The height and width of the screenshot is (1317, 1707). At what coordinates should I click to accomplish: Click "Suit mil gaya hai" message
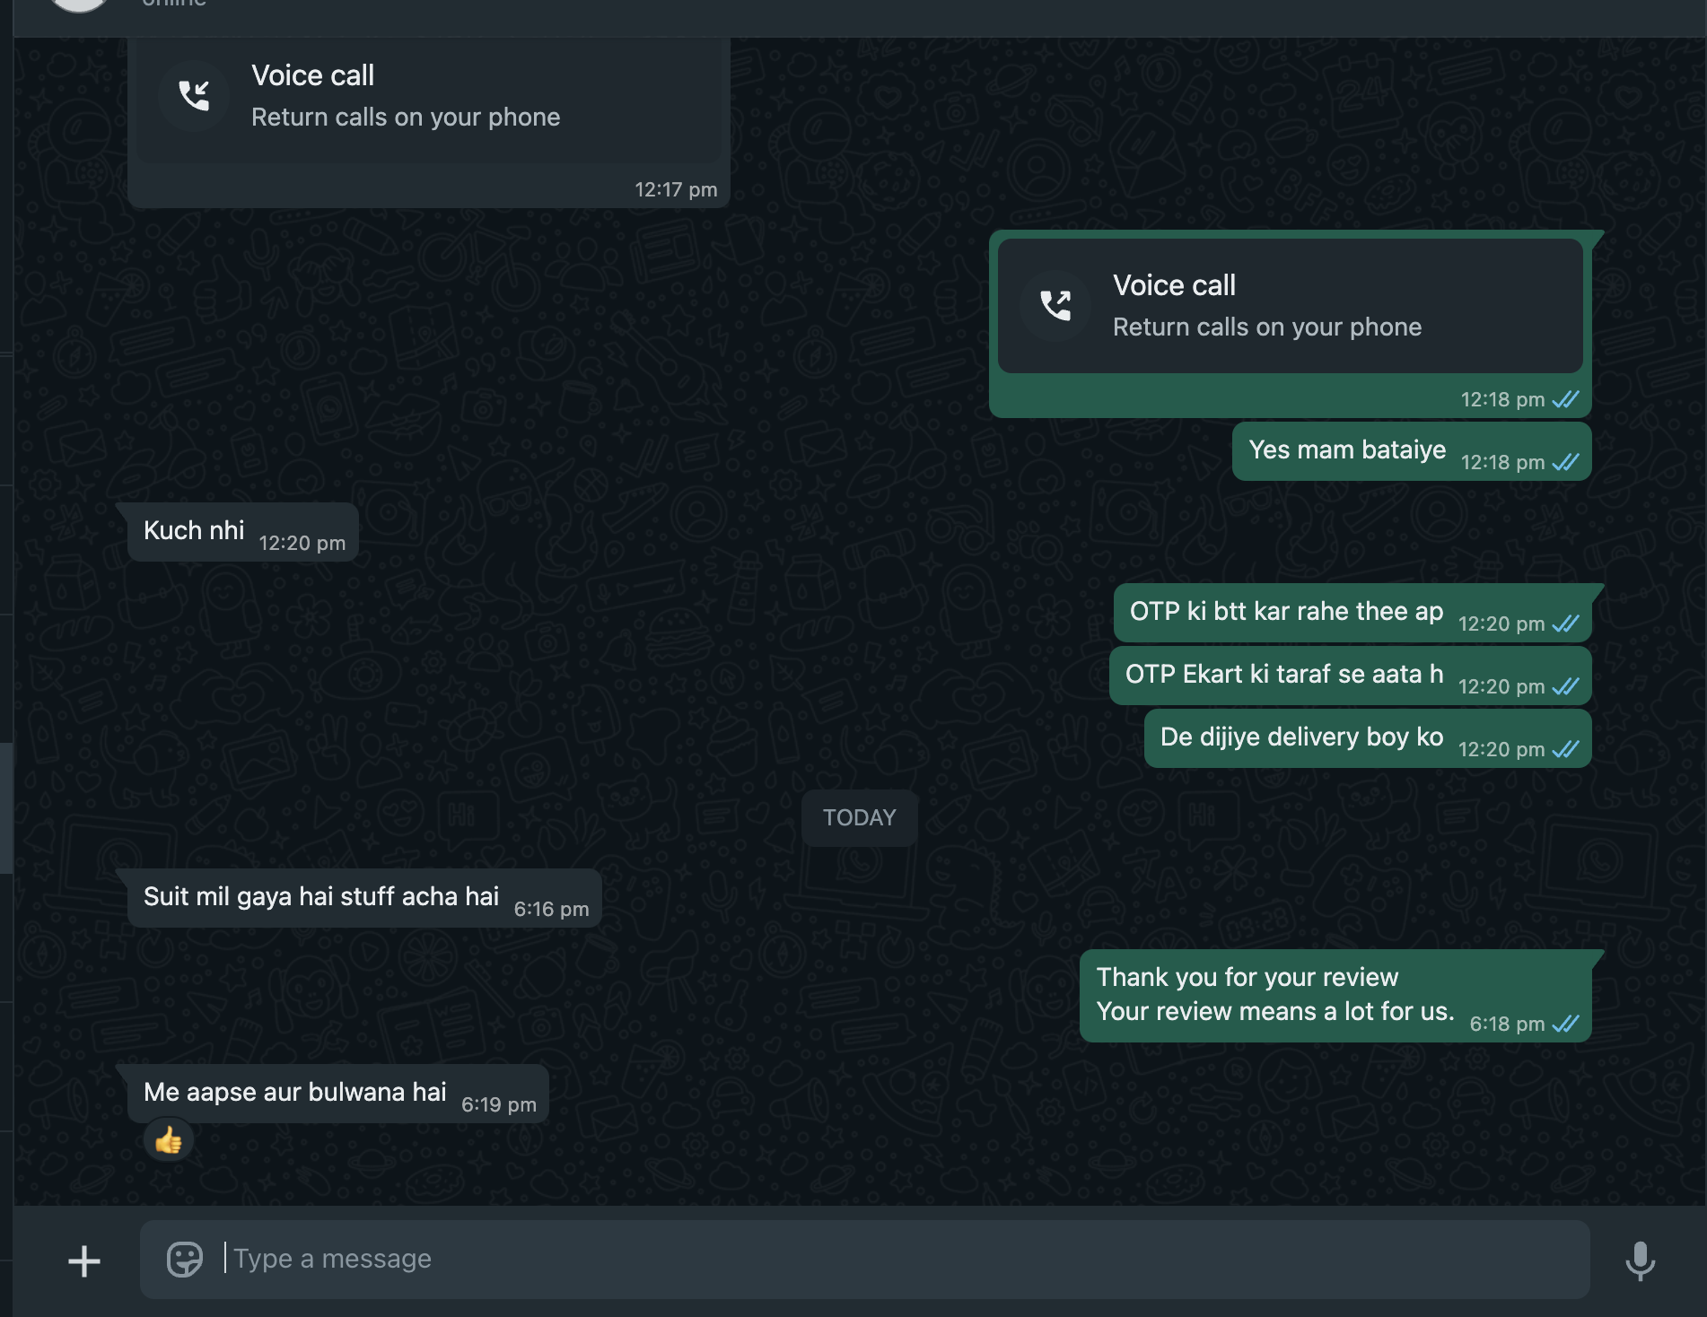[x=321, y=897]
